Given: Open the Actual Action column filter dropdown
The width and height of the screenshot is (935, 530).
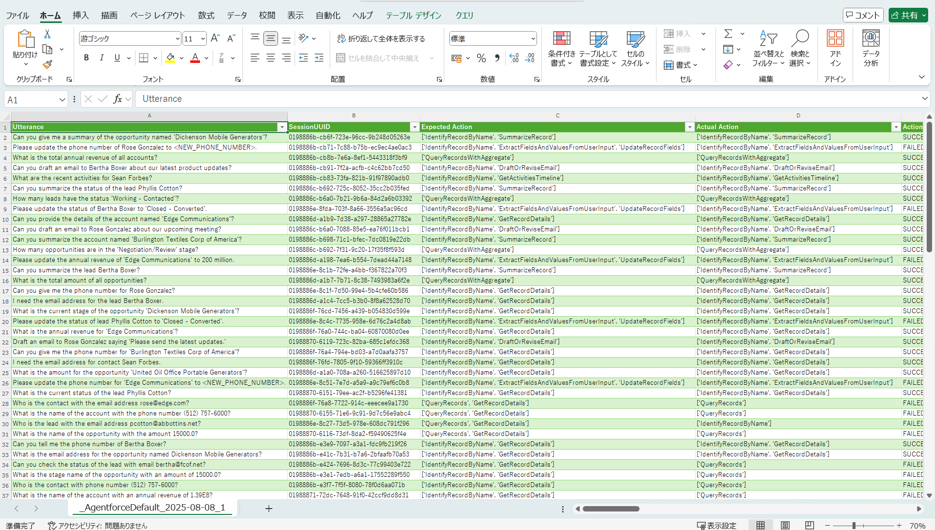Looking at the screenshot, I should [895, 127].
